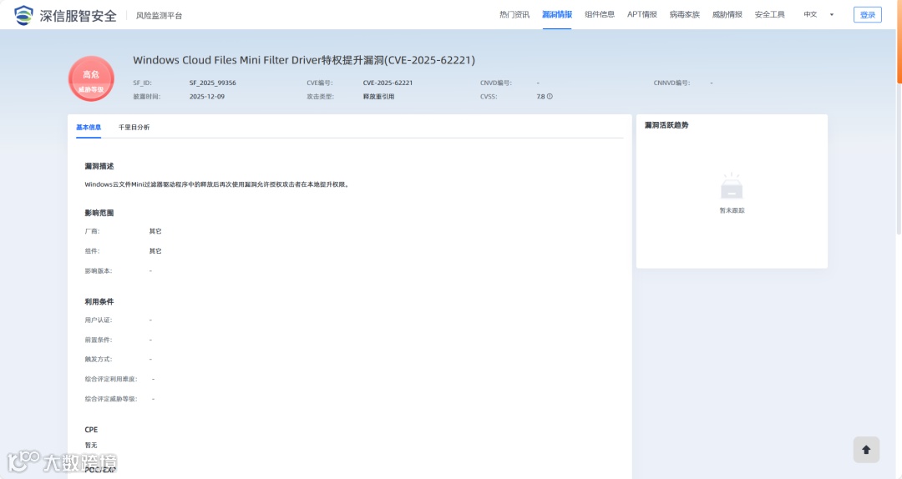This screenshot has width=902, height=479.
Task: Switch to the 千里目分析 tab
Action: click(x=134, y=128)
